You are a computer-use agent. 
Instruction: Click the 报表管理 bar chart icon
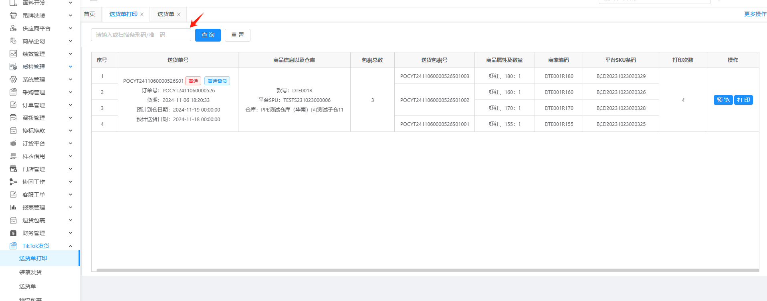click(13, 207)
